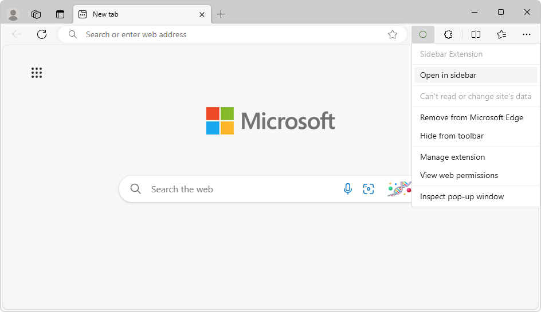Screen dimensions: 541x312
Task: Open a new tab with plus button
Action: click(x=221, y=14)
